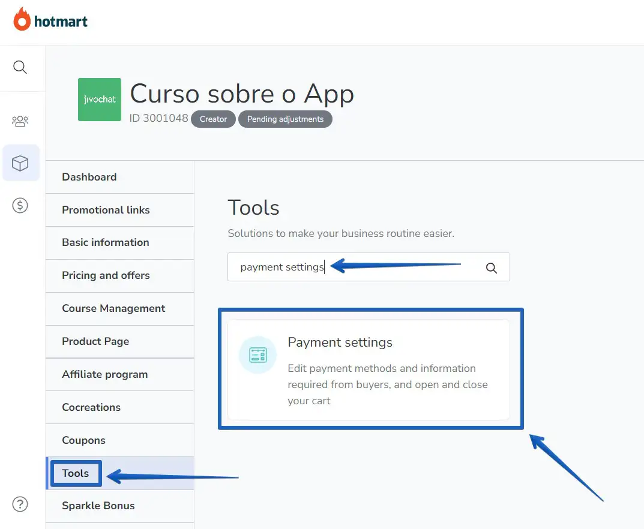This screenshot has height=529, width=644.
Task: Navigate to Product Page
Action: (119, 341)
